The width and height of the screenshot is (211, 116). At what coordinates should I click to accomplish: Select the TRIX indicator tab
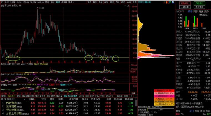click(102, 96)
